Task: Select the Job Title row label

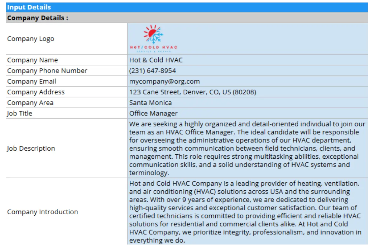Action: click(x=19, y=113)
